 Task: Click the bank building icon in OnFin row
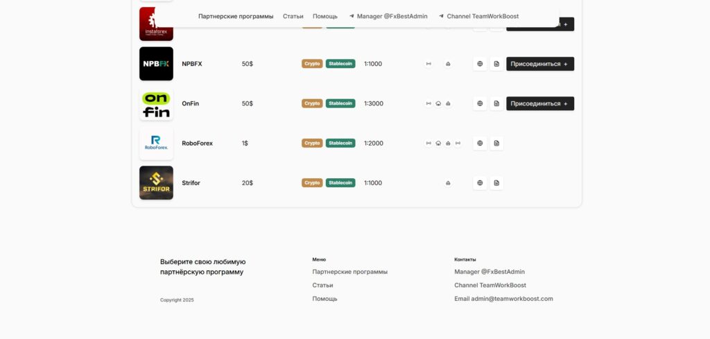448,104
